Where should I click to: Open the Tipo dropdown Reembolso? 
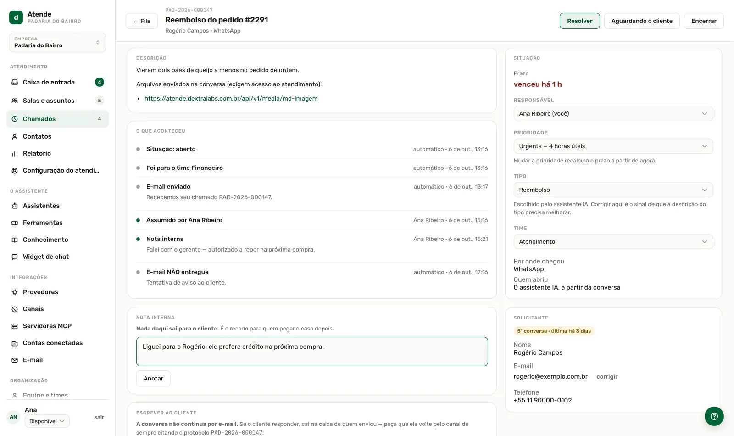(613, 190)
